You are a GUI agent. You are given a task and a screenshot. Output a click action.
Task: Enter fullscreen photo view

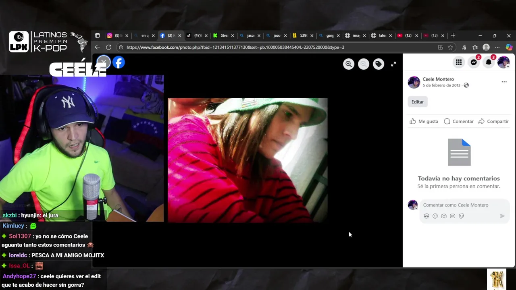(x=393, y=64)
